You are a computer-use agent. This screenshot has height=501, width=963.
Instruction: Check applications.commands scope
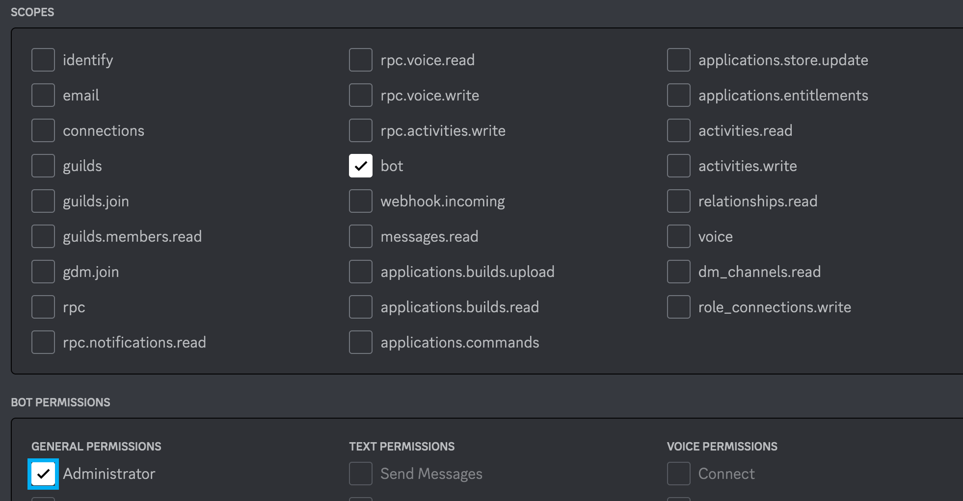361,342
